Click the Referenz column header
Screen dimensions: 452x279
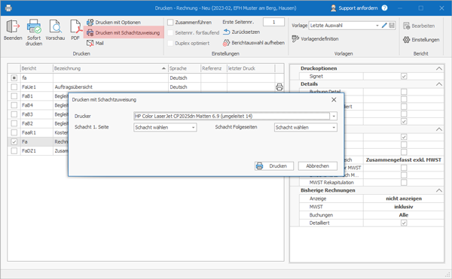point(214,68)
